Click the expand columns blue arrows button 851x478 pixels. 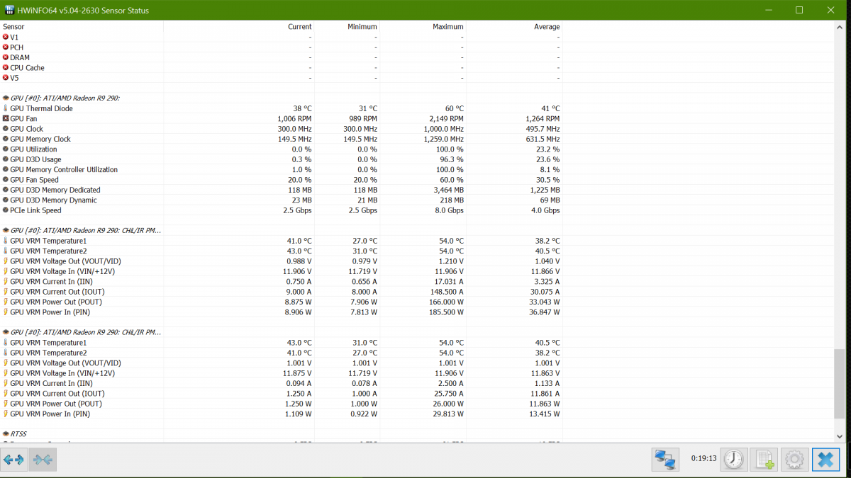coord(13,460)
